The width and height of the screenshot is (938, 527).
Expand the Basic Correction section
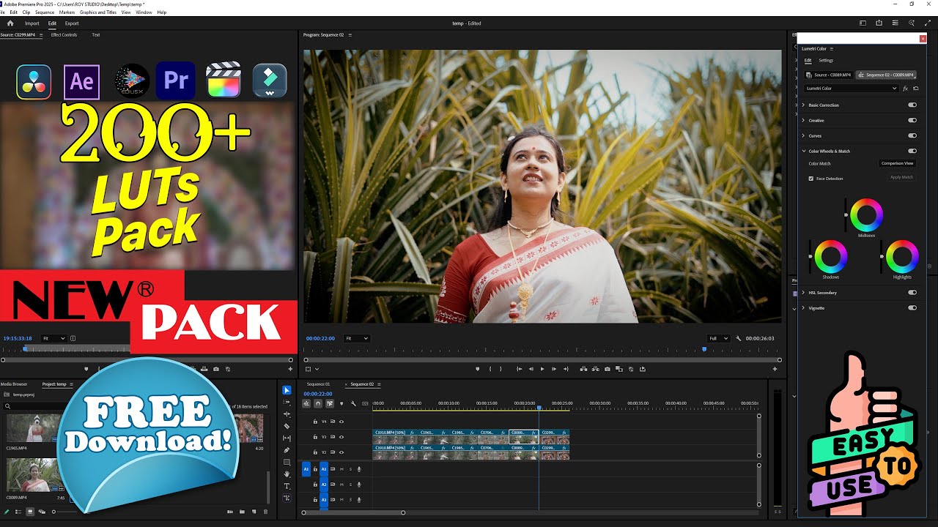pos(804,105)
